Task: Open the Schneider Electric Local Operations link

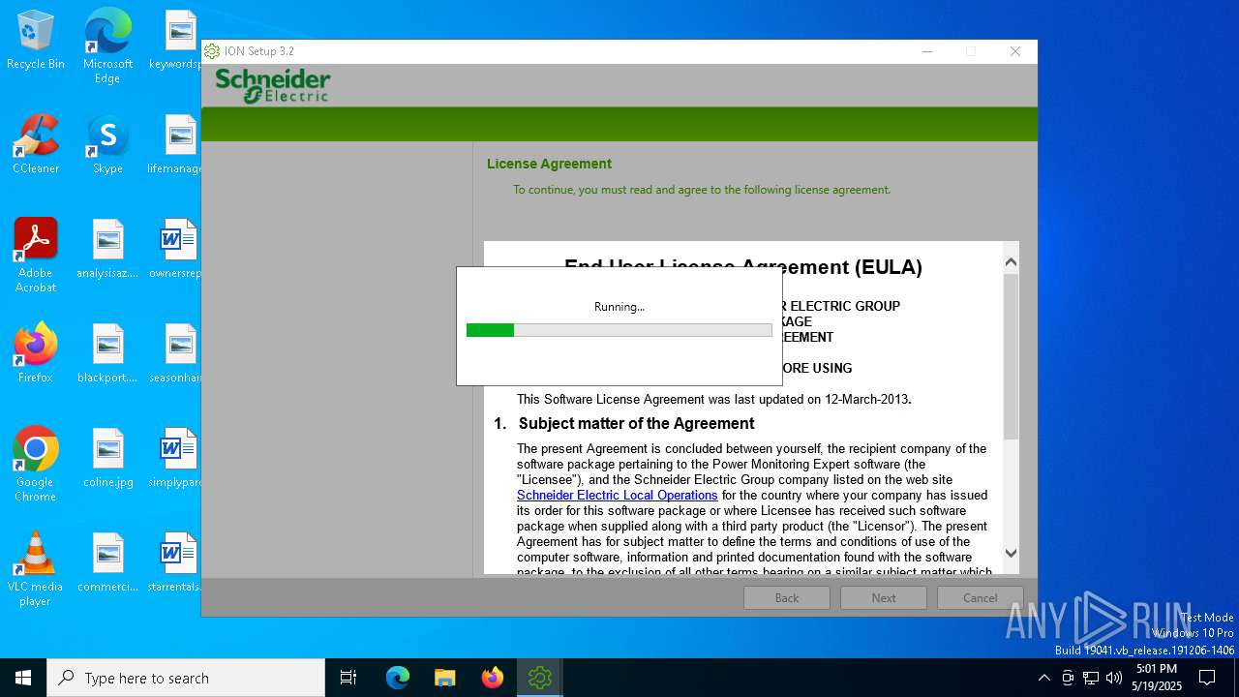Action: 618,495
